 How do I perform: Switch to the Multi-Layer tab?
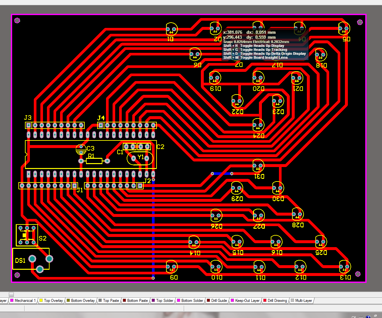coord(301,301)
